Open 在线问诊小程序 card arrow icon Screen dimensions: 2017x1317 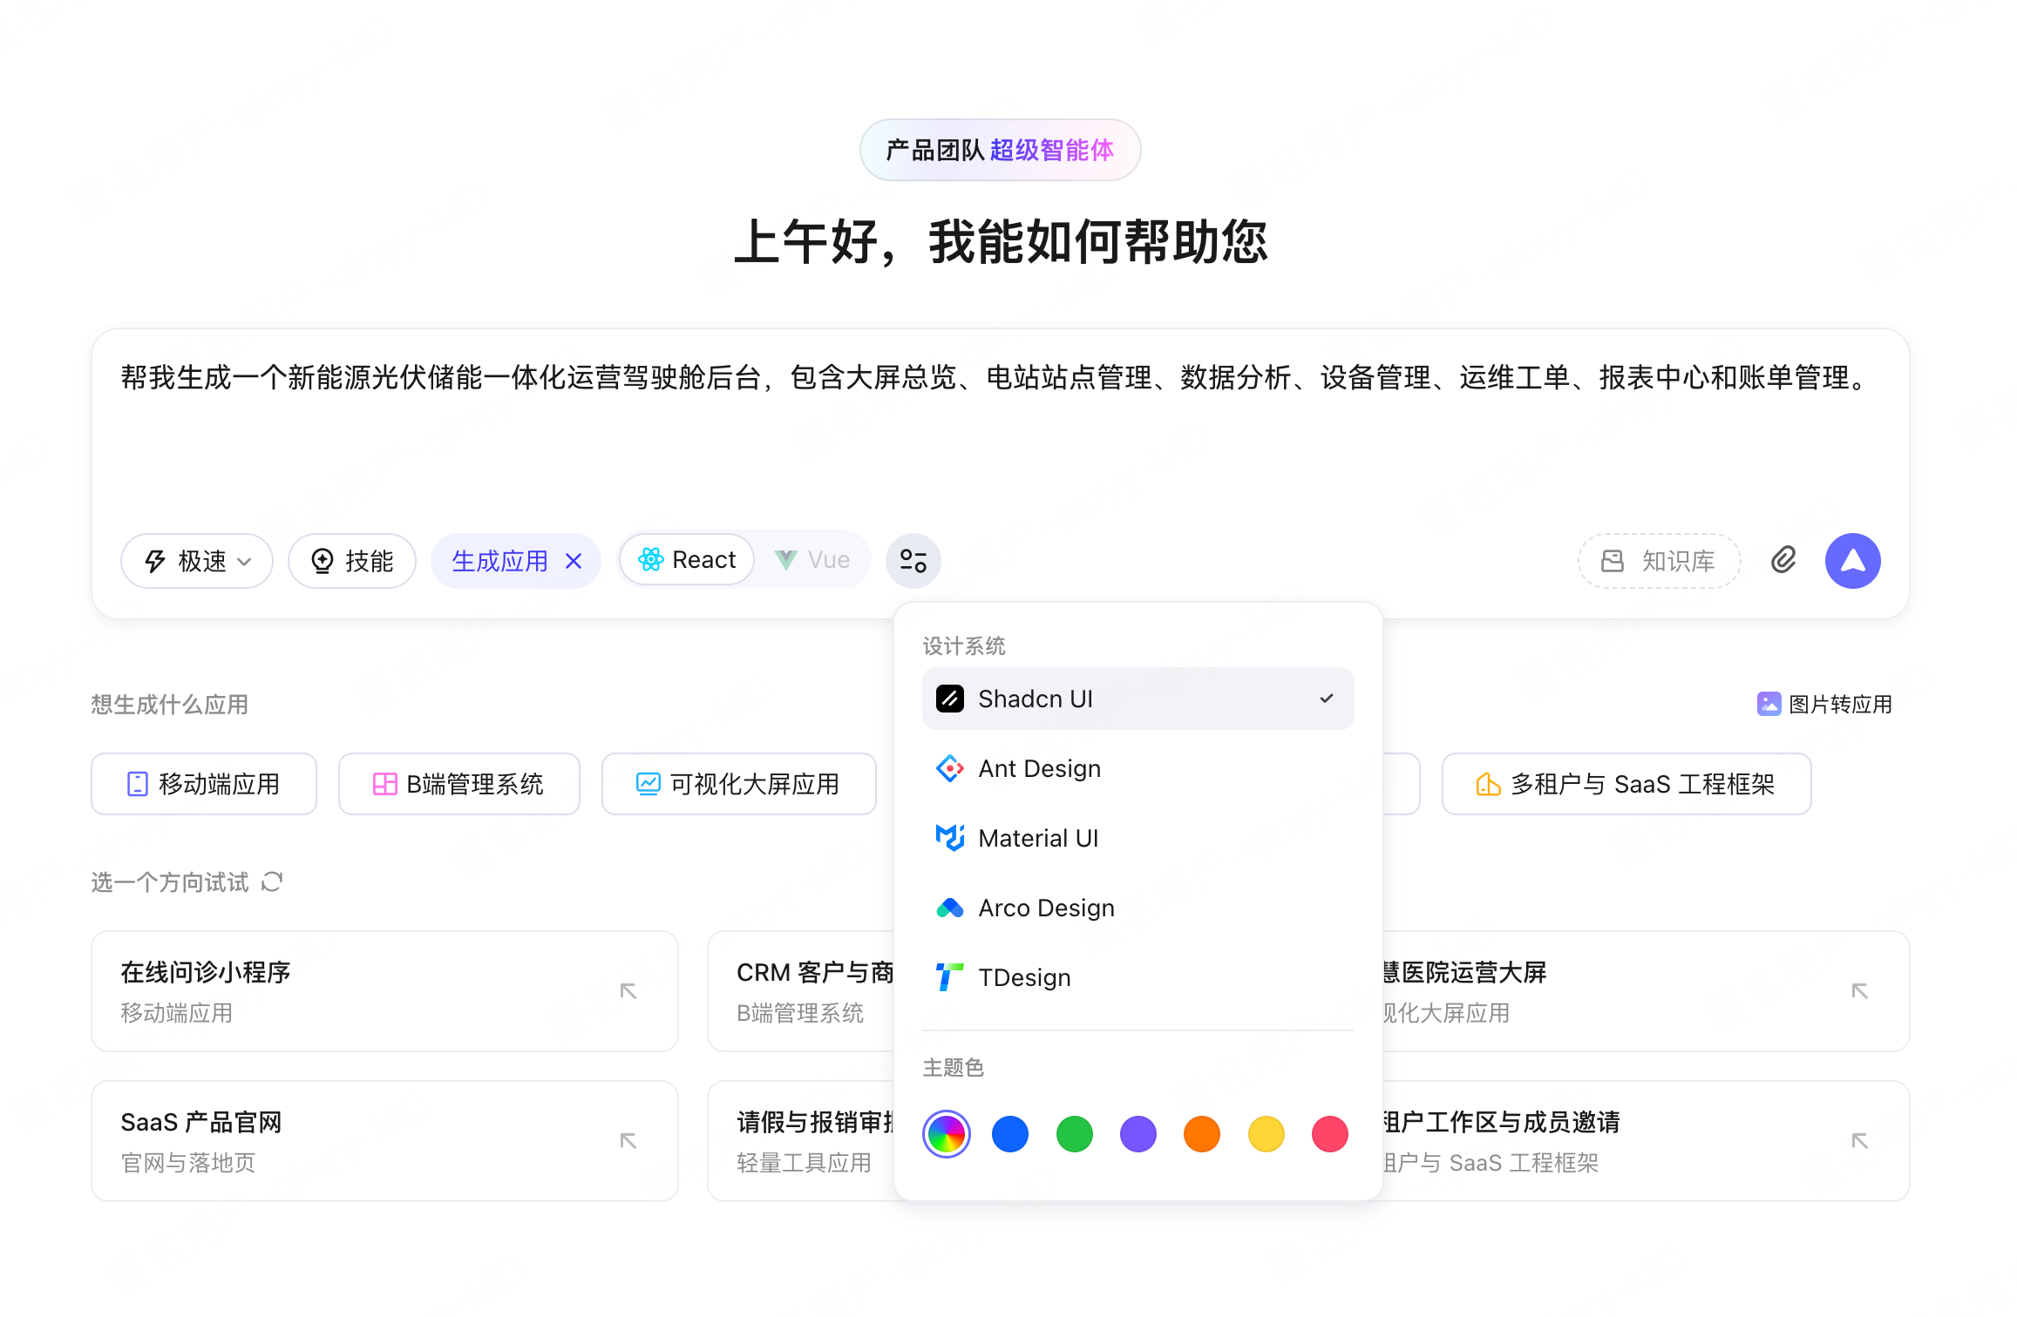pyautogui.click(x=628, y=991)
